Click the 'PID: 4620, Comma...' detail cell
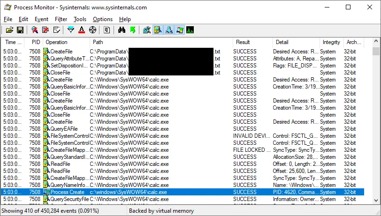 [x=296, y=192]
